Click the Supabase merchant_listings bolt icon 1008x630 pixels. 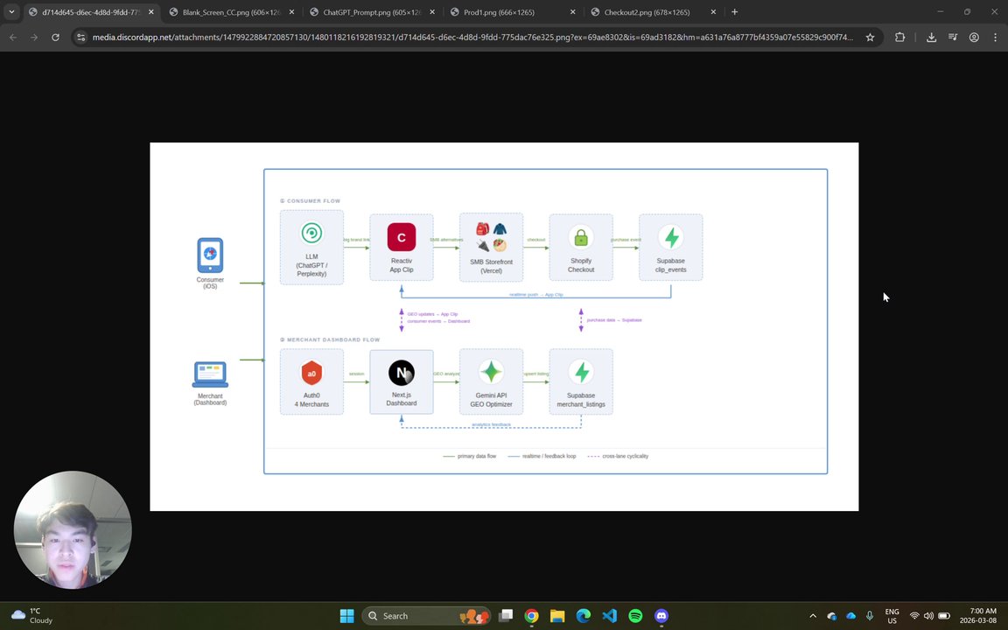(x=581, y=372)
